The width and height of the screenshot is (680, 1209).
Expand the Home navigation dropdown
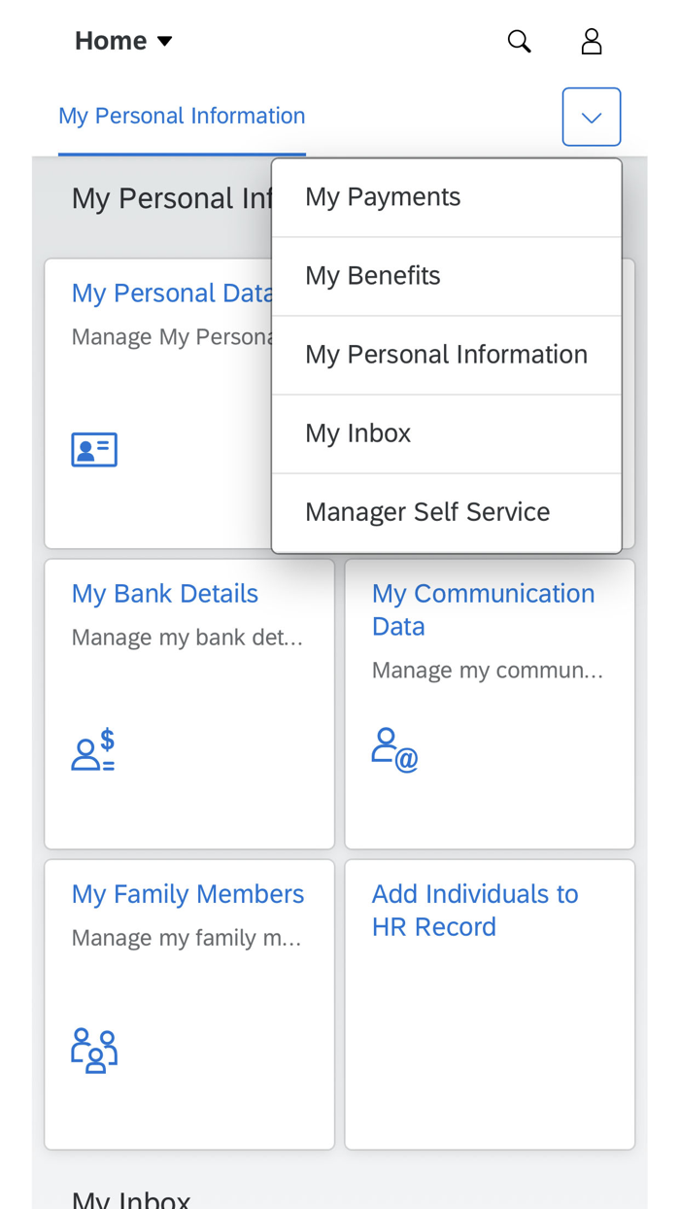click(122, 40)
